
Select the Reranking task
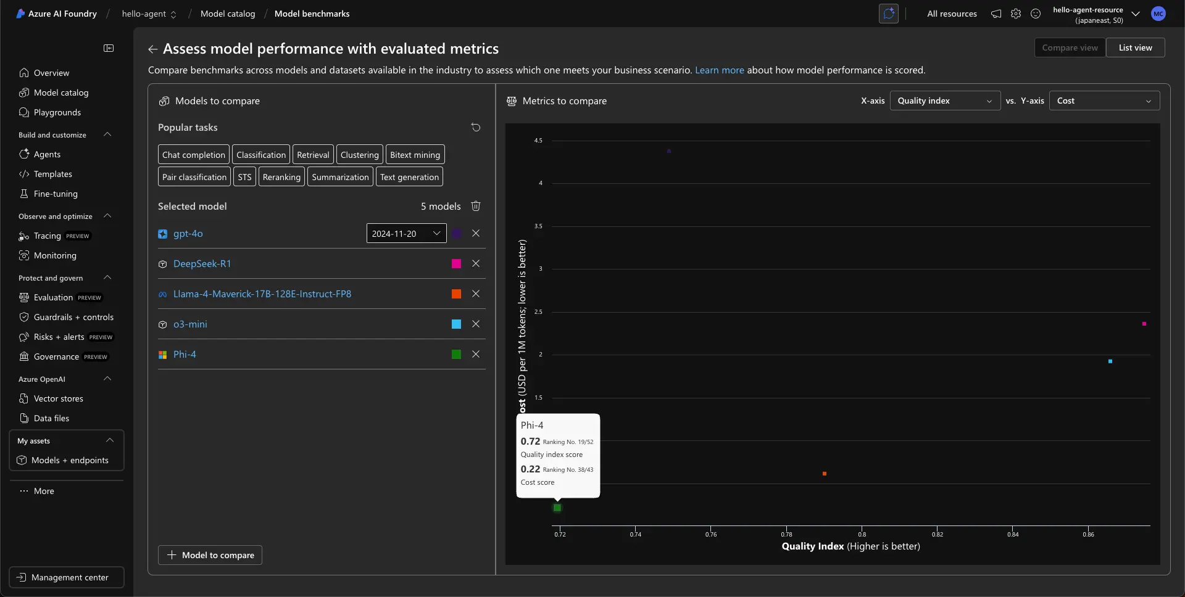pos(281,177)
